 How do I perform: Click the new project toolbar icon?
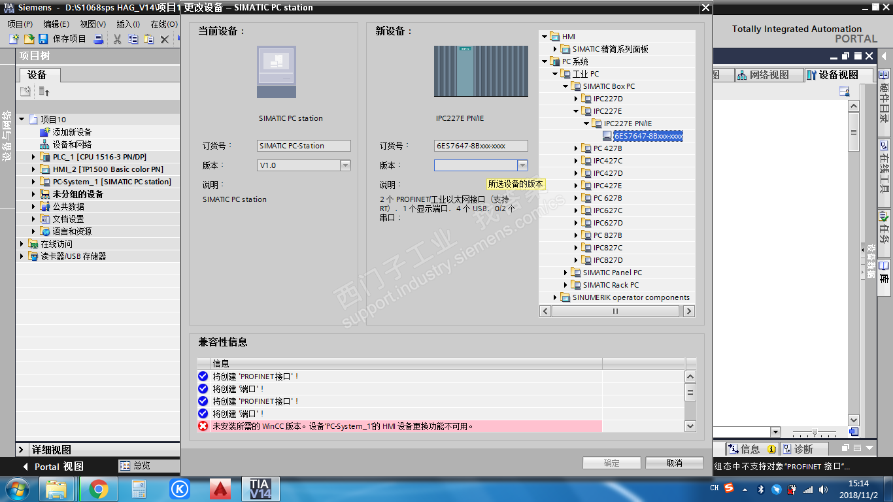tap(14, 39)
